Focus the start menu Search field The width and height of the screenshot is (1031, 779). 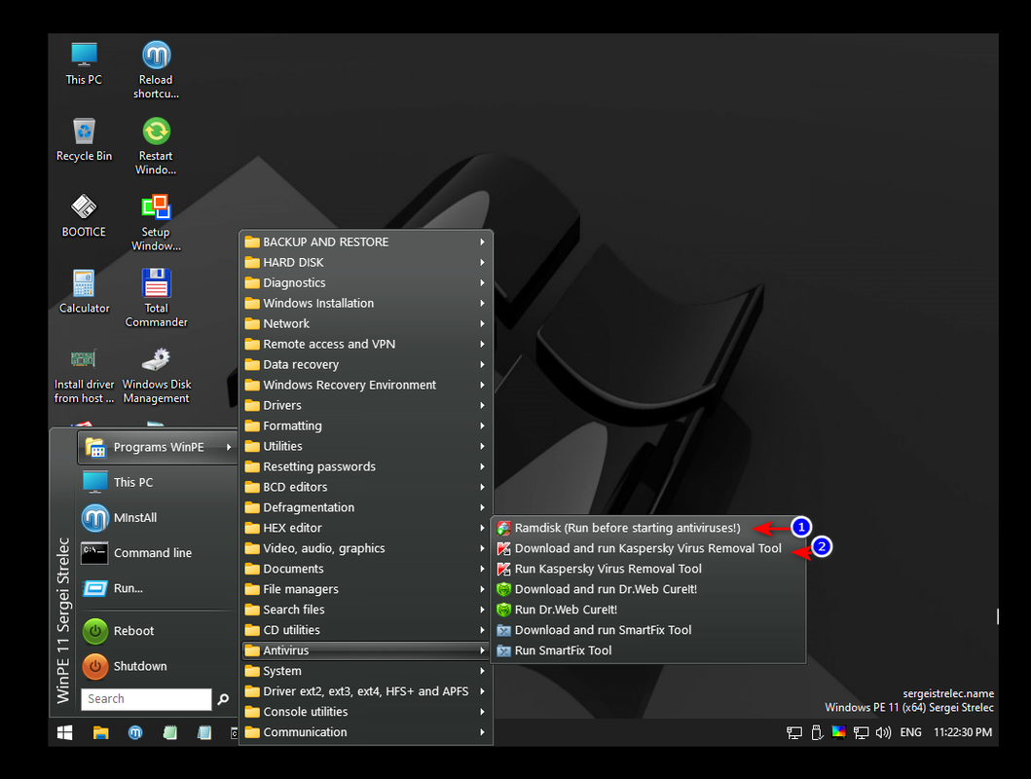[146, 699]
